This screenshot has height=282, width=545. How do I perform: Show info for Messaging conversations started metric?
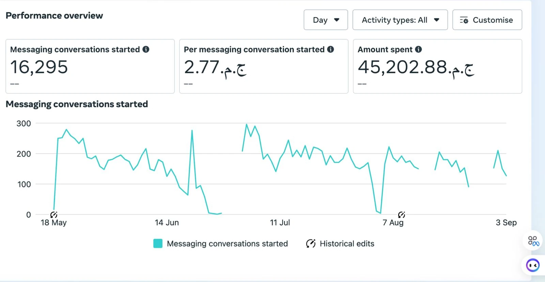coord(146,49)
